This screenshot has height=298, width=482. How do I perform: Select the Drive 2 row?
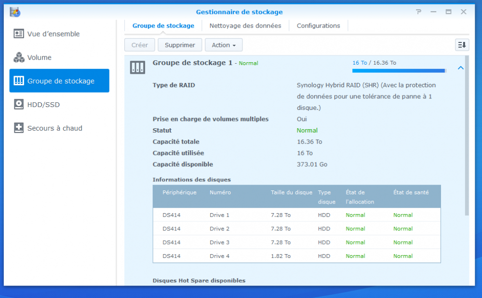(x=296, y=229)
